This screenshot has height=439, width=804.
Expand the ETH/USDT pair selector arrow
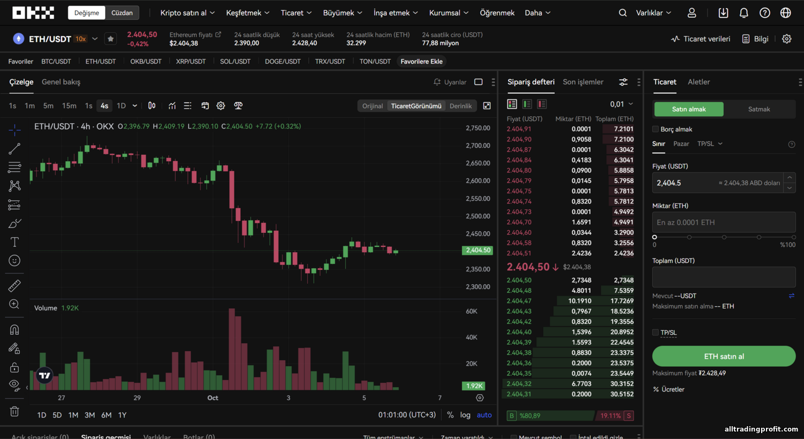(x=95, y=39)
